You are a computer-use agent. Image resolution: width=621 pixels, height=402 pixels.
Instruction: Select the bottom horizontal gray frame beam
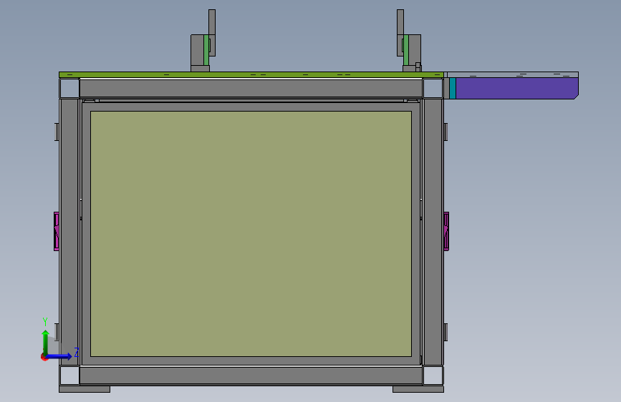point(251,376)
